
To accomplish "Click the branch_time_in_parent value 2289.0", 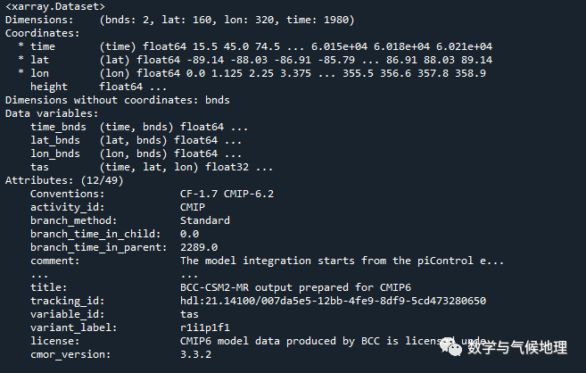I will [x=198, y=247].
